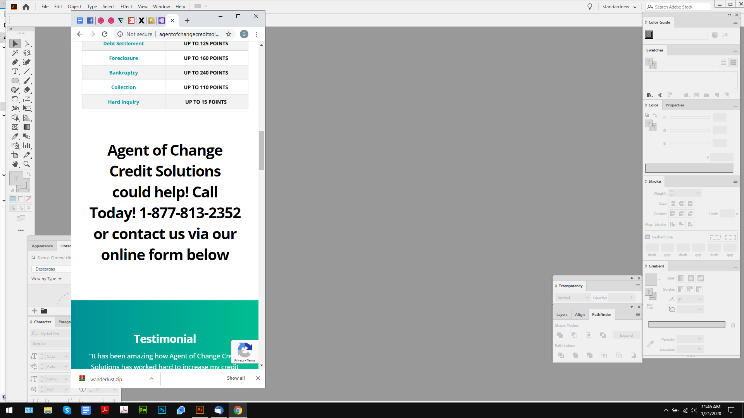
Task: Activate the Zoom tool
Action: coord(27,164)
